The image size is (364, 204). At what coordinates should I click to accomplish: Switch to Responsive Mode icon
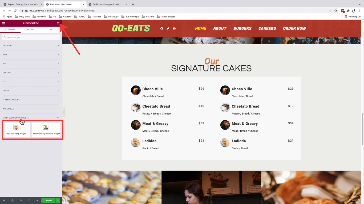click(29, 201)
